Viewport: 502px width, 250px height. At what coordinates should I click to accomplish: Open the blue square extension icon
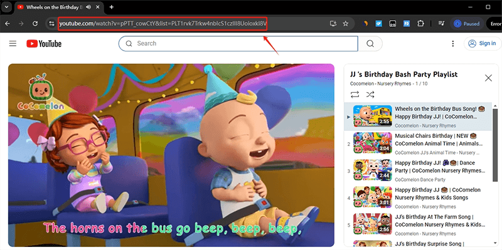(379, 24)
